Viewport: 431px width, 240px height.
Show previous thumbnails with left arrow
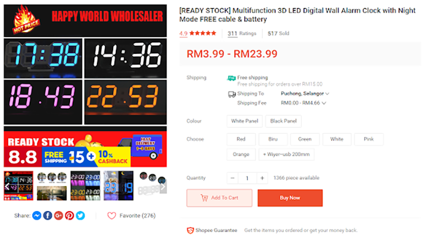7,186
